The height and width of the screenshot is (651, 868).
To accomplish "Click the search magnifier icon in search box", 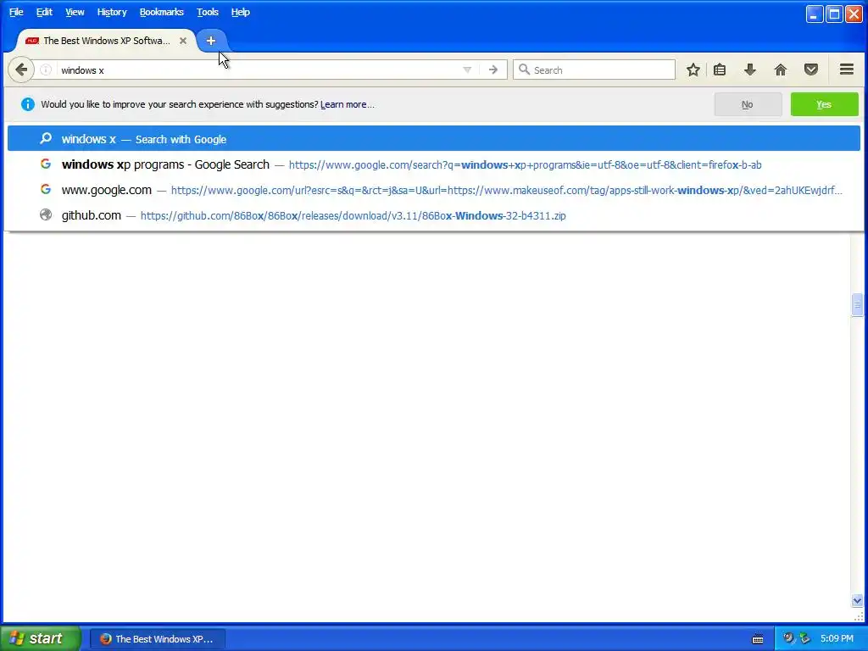I will point(524,70).
